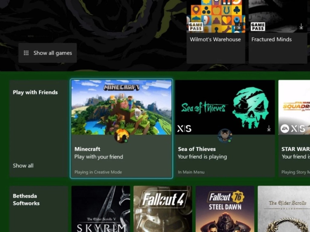Open The Elder Scrolls Online tile
This screenshot has height=232, width=310.
284,209
